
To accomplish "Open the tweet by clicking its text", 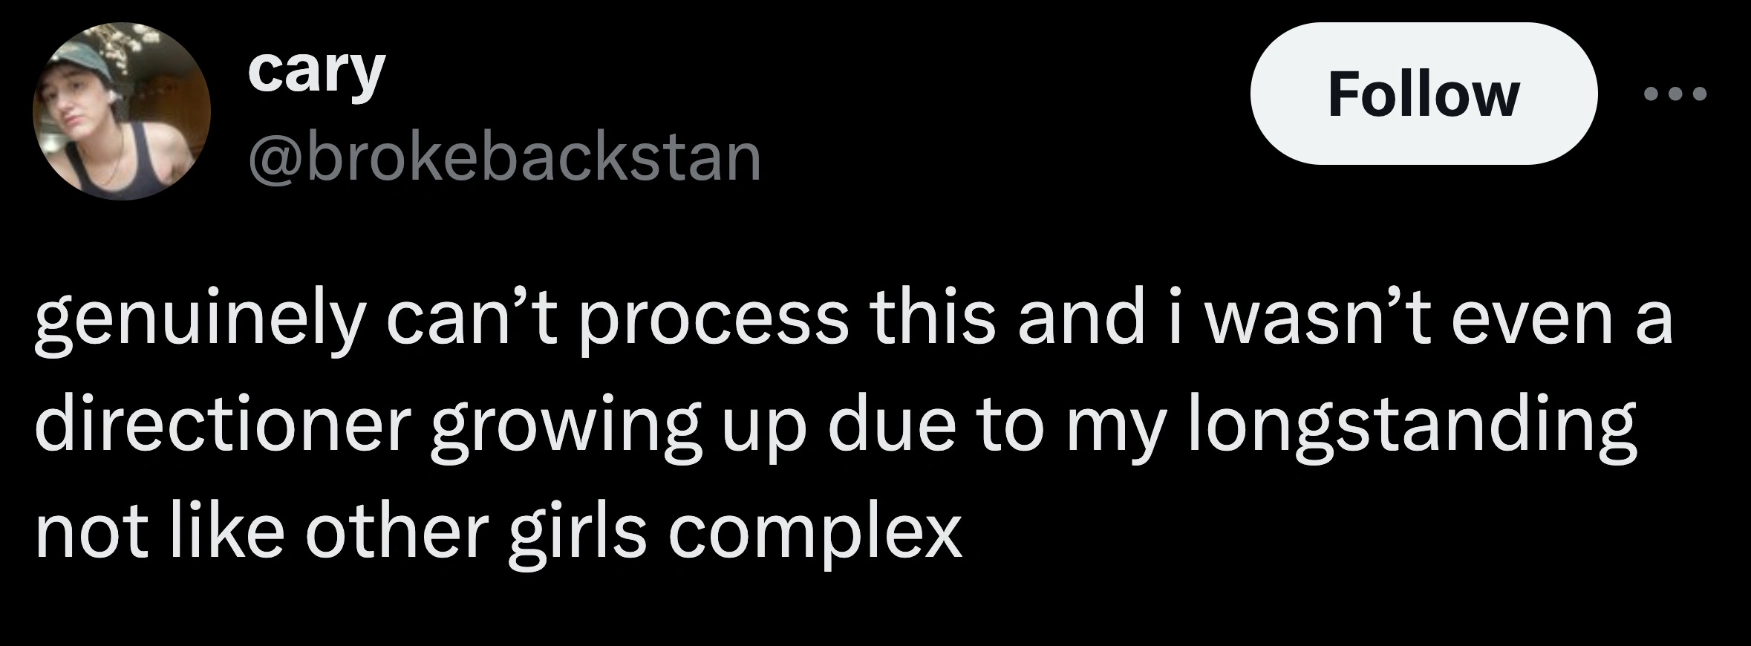I will tap(854, 427).
